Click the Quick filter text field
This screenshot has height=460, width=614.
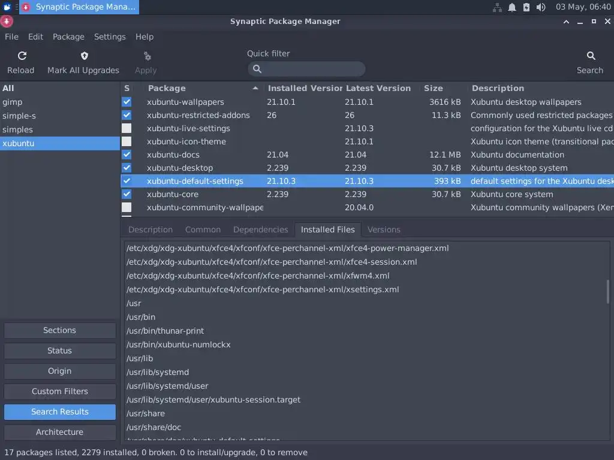[x=306, y=69]
